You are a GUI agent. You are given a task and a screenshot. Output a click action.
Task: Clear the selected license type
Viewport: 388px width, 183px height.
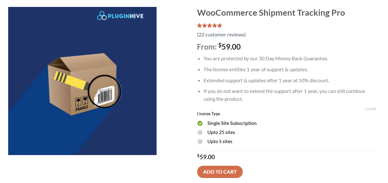[371, 109]
